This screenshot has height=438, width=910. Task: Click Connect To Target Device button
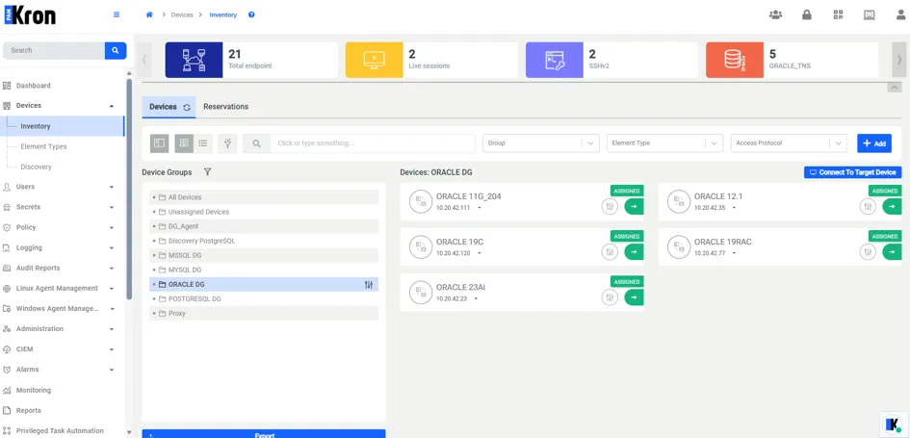pyautogui.click(x=852, y=172)
